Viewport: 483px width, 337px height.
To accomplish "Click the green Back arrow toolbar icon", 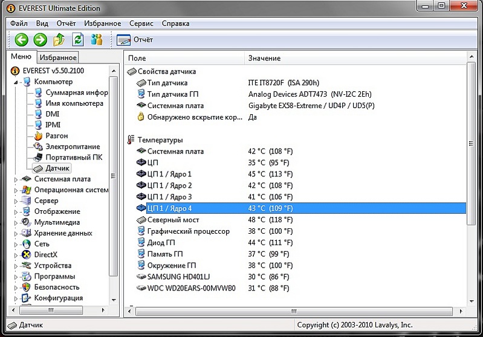I will coord(22,40).
